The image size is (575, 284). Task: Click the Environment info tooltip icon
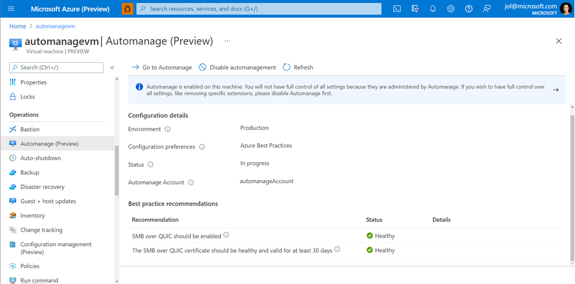coord(167,129)
